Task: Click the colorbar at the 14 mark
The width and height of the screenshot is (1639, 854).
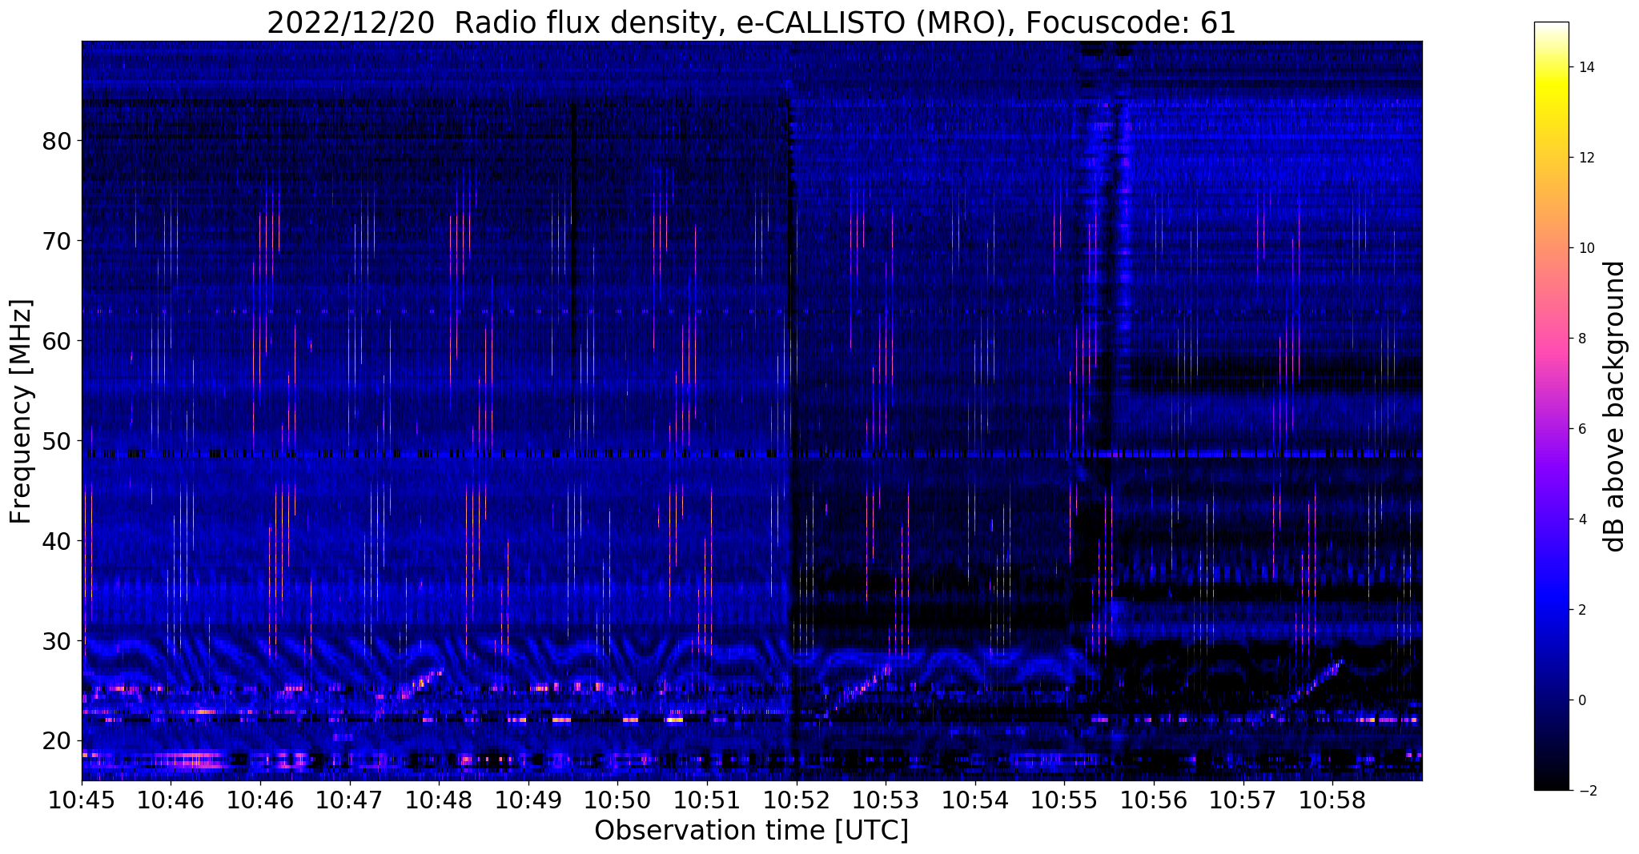Action: click(x=1551, y=67)
